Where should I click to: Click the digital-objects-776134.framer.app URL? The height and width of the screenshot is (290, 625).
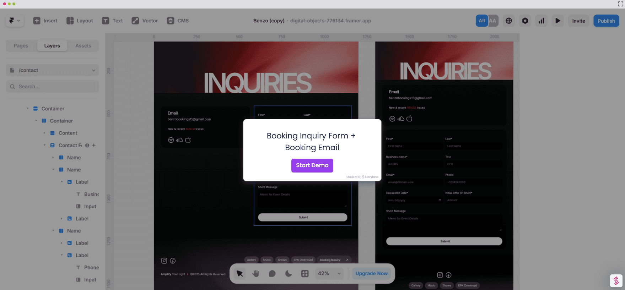(x=330, y=21)
